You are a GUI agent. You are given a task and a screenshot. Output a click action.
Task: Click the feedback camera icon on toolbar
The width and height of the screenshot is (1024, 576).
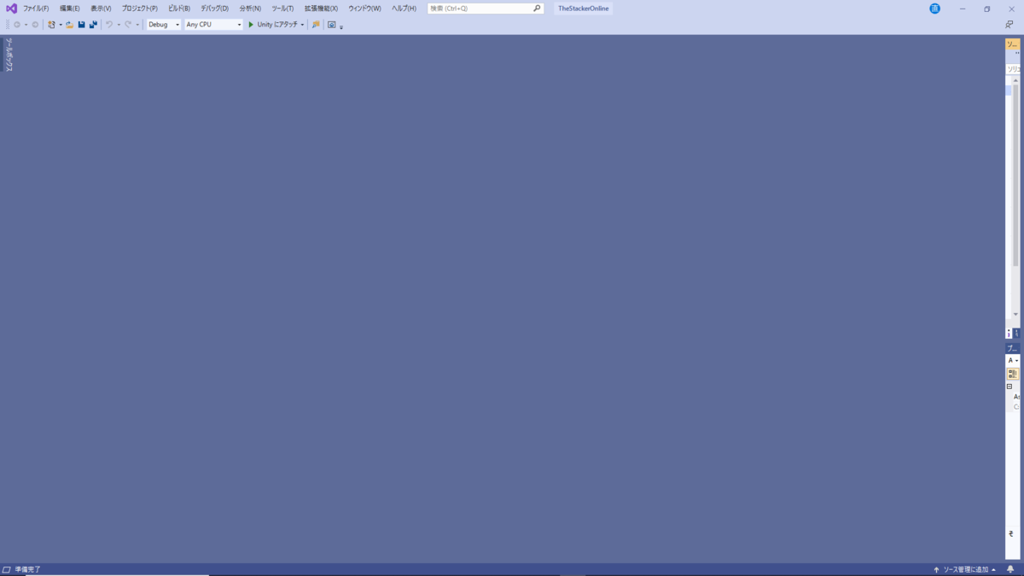pyautogui.click(x=331, y=25)
